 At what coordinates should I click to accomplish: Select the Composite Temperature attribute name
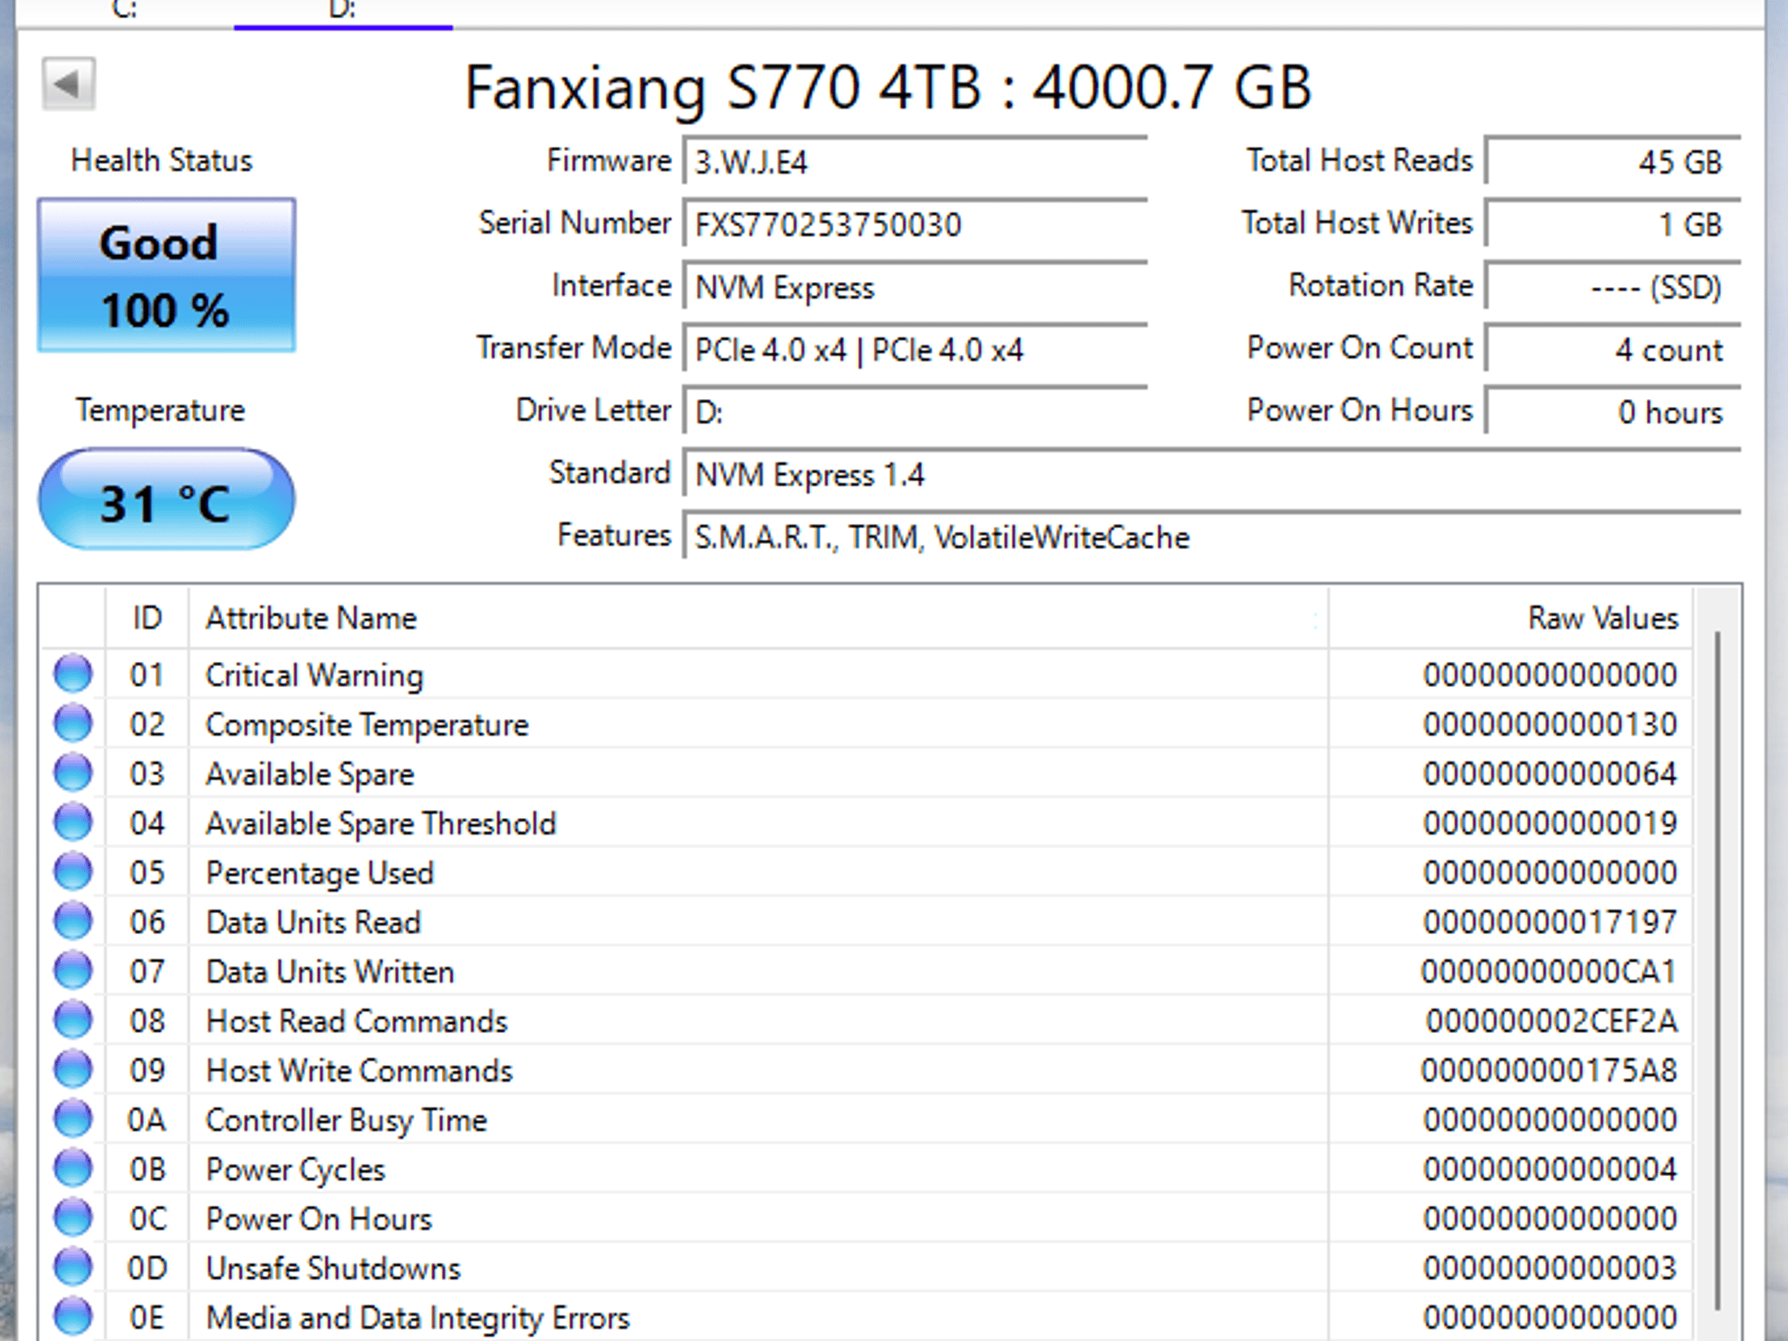click(367, 726)
